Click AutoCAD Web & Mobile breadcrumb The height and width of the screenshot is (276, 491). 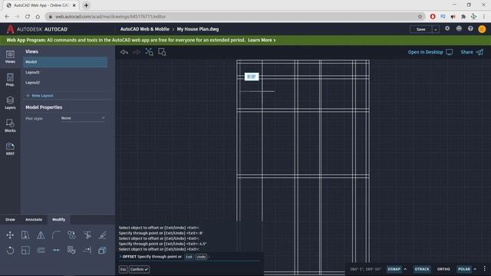(x=145, y=29)
